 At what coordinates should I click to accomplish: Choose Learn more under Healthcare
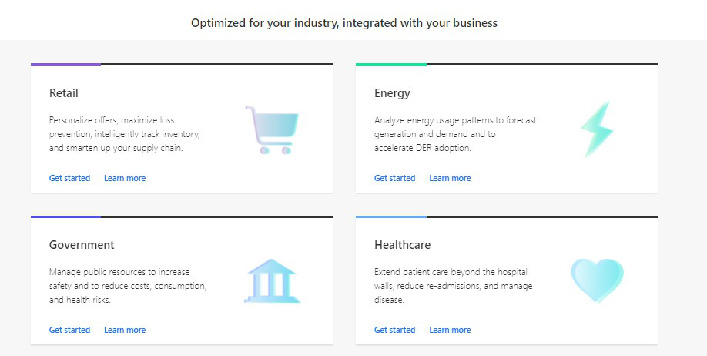tap(450, 330)
